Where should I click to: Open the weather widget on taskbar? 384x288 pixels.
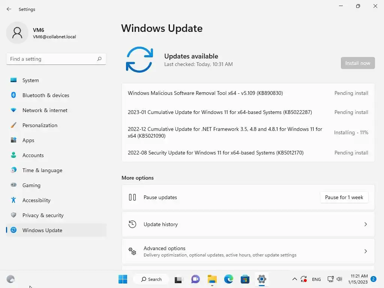pyautogui.click(x=10, y=279)
